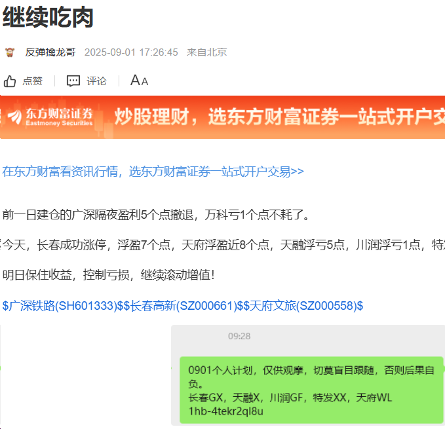The width and height of the screenshot is (445, 429).
Task: Open link 在东方财富看资讯行情 开户交易
Action: [153, 172]
